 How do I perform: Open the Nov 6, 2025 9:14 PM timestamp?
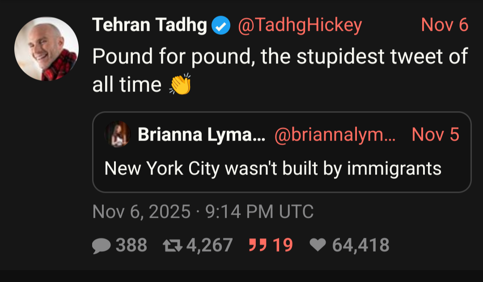[203, 211]
